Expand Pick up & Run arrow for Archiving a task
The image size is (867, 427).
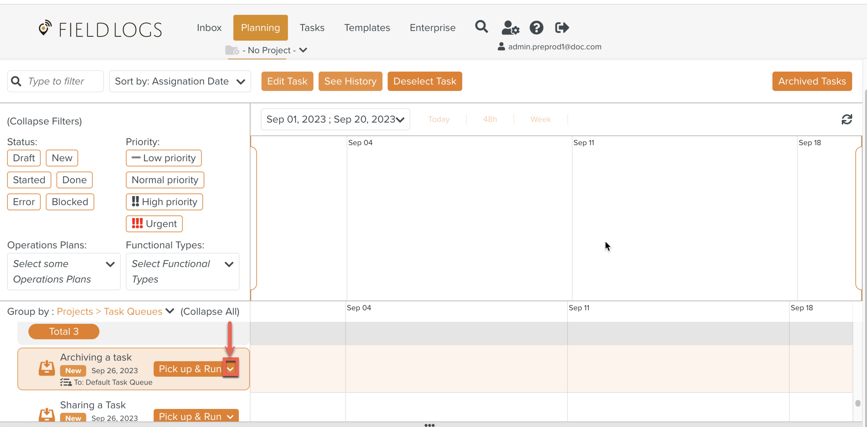click(x=230, y=369)
